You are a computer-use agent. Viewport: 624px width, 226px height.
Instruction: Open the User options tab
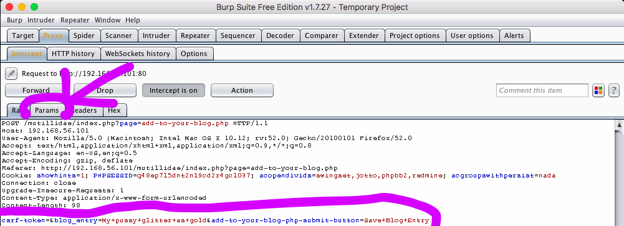coord(472,35)
